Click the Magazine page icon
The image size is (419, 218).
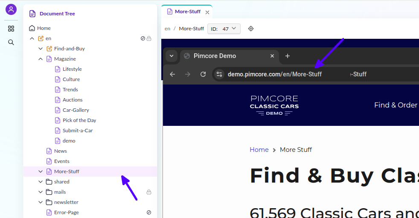click(x=49, y=59)
